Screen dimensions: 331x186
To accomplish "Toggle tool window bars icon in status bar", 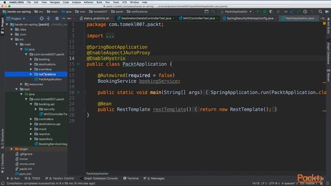I will click(x=3, y=183).
